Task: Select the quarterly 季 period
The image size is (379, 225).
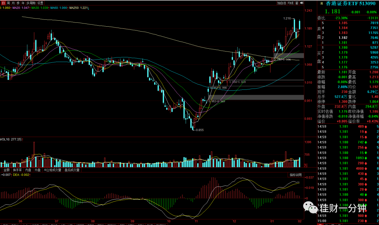Action: 18,3
